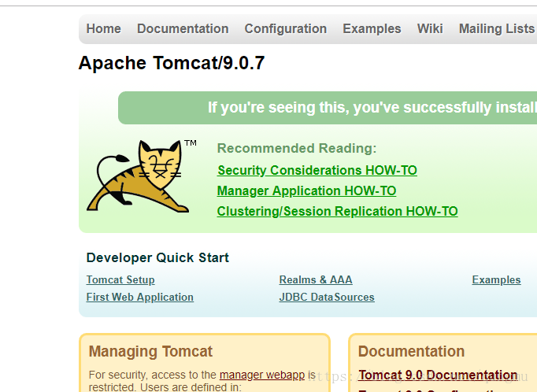The height and width of the screenshot is (392, 537).
Task: Open Mailing Lists nav item
Action: pos(497,29)
